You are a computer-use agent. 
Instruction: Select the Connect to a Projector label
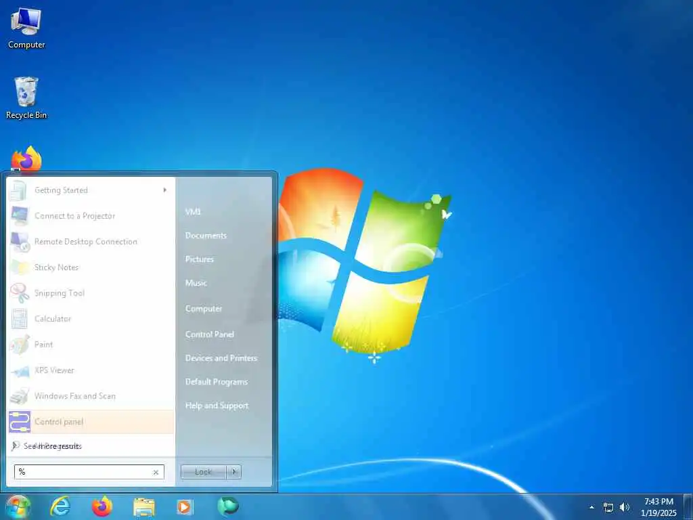pyautogui.click(x=74, y=216)
